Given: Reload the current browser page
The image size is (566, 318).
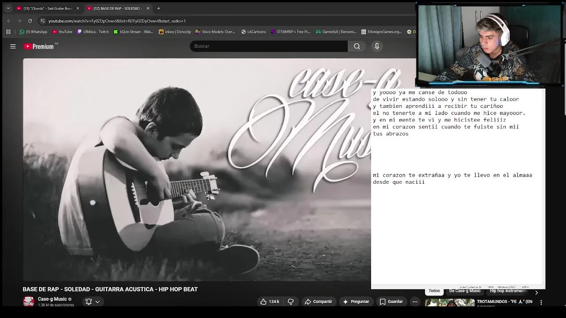Looking at the screenshot, I should tap(30, 21).
